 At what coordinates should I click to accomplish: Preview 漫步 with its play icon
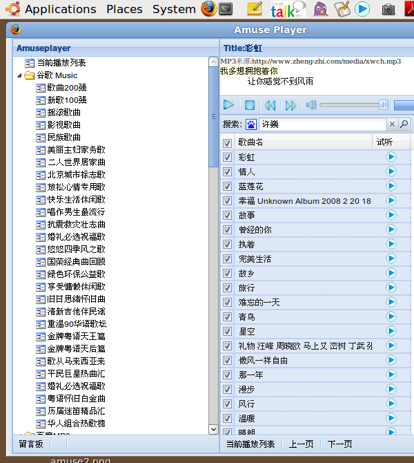click(391, 389)
